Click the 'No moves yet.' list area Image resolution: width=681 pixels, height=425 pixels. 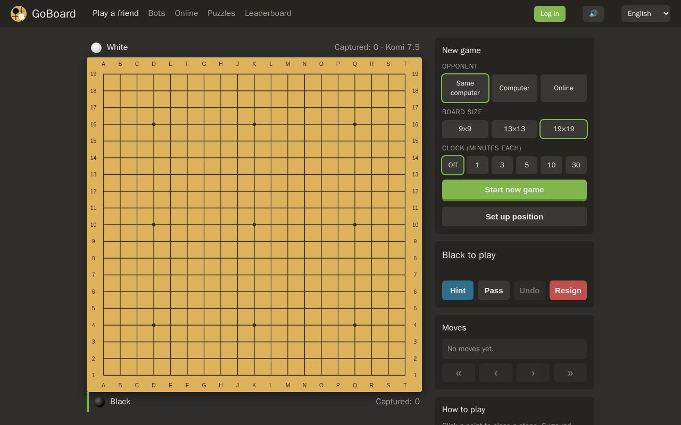click(514, 349)
